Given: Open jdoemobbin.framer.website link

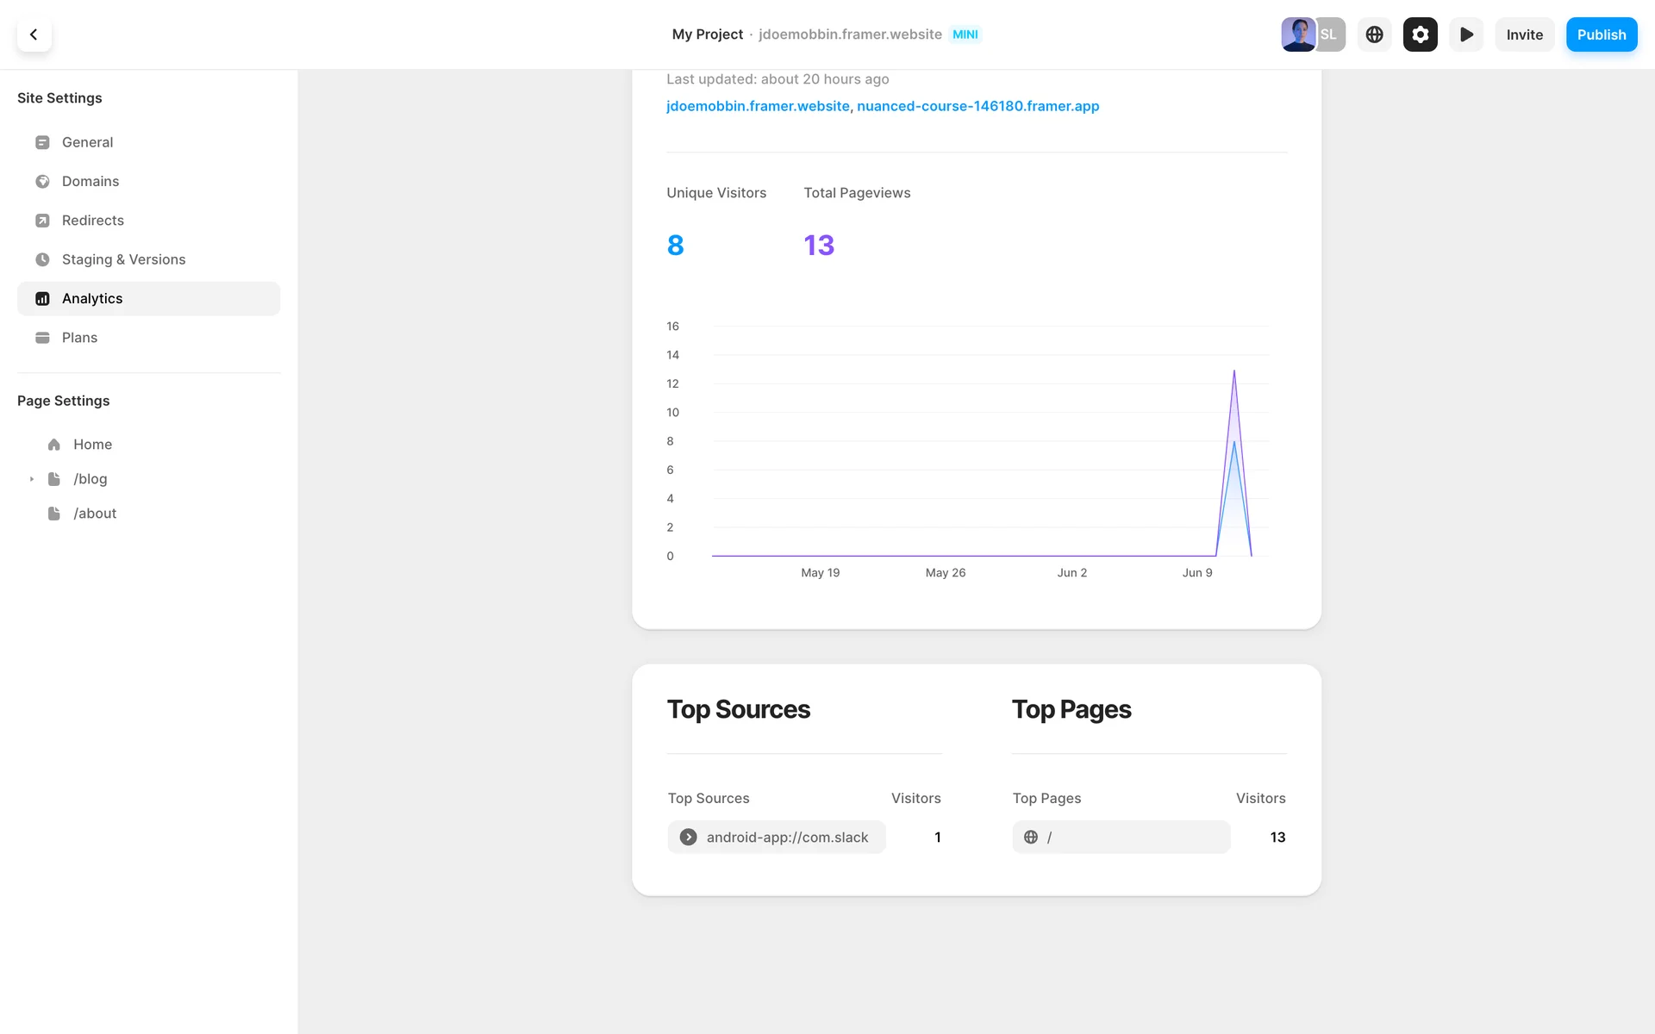Looking at the screenshot, I should [757, 106].
